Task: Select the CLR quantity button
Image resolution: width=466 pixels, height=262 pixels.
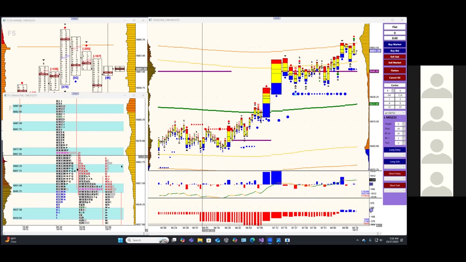Action: coord(400,95)
